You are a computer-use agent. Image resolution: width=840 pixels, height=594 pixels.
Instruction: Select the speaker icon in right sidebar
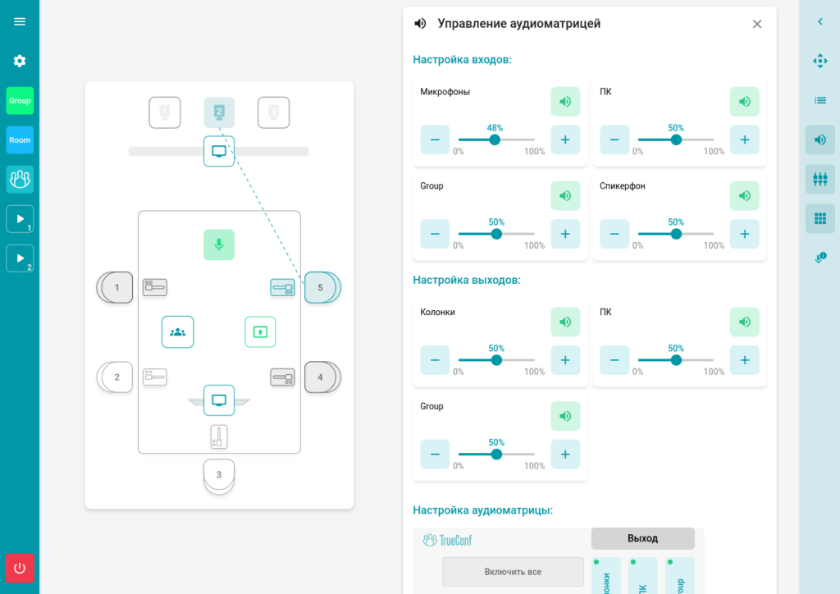tap(819, 139)
